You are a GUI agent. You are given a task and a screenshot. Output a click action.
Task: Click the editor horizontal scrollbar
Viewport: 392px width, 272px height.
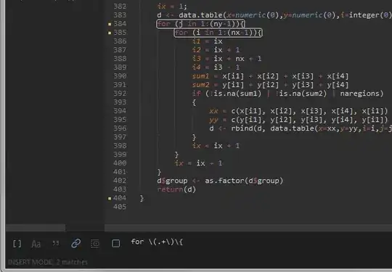248,228
